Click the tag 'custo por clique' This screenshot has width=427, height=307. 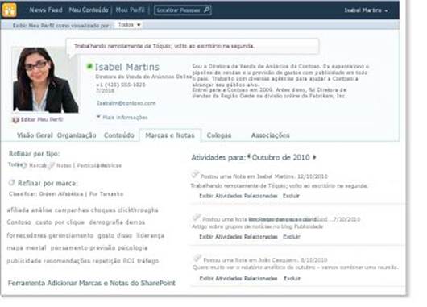pos(60,222)
